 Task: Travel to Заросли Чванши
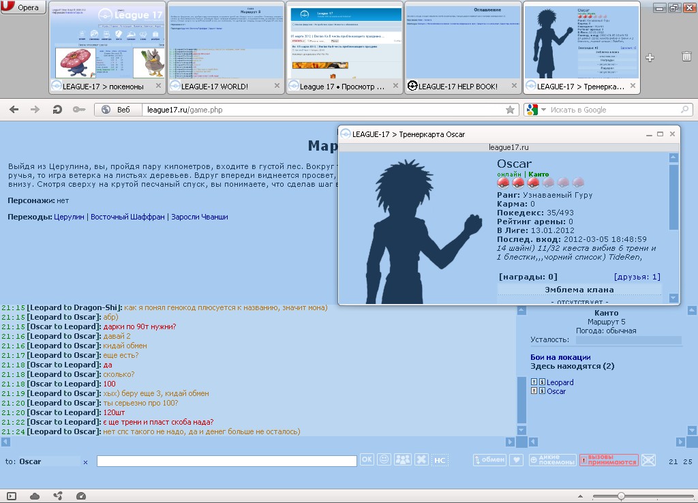200,217
